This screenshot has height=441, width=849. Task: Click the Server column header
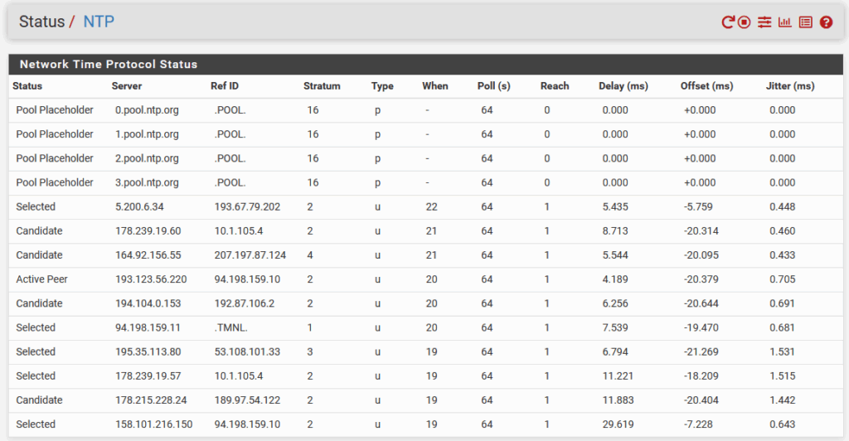[127, 86]
